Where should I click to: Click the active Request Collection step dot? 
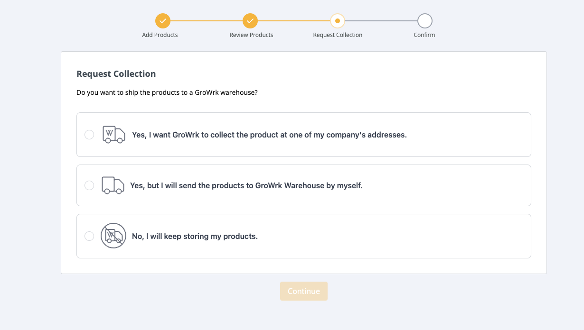pyautogui.click(x=337, y=21)
